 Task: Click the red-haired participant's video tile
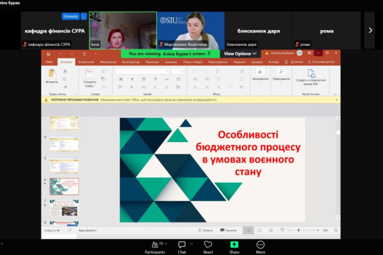coord(123,31)
